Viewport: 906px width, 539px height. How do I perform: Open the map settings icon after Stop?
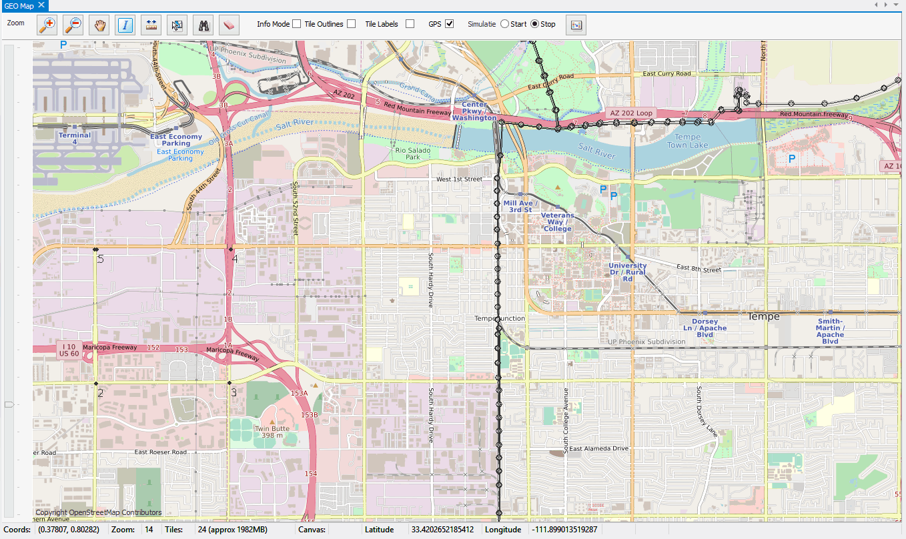(576, 25)
